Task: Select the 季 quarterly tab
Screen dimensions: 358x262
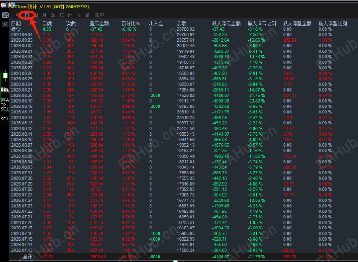Action: [53, 15]
